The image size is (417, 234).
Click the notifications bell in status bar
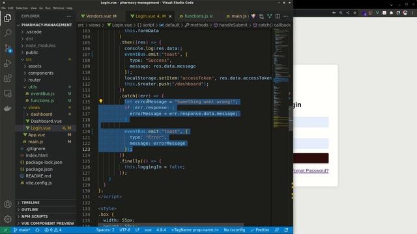tap(287, 230)
